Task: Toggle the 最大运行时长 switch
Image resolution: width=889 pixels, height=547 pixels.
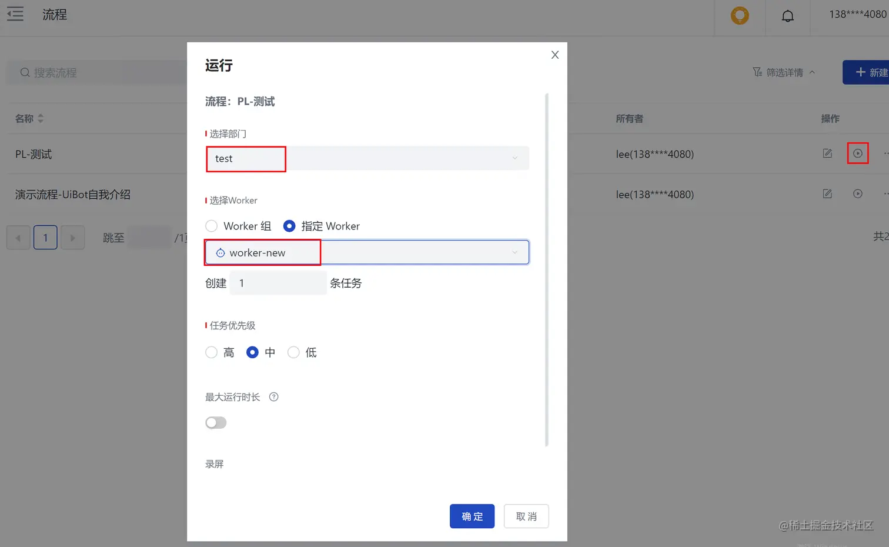Action: [216, 423]
